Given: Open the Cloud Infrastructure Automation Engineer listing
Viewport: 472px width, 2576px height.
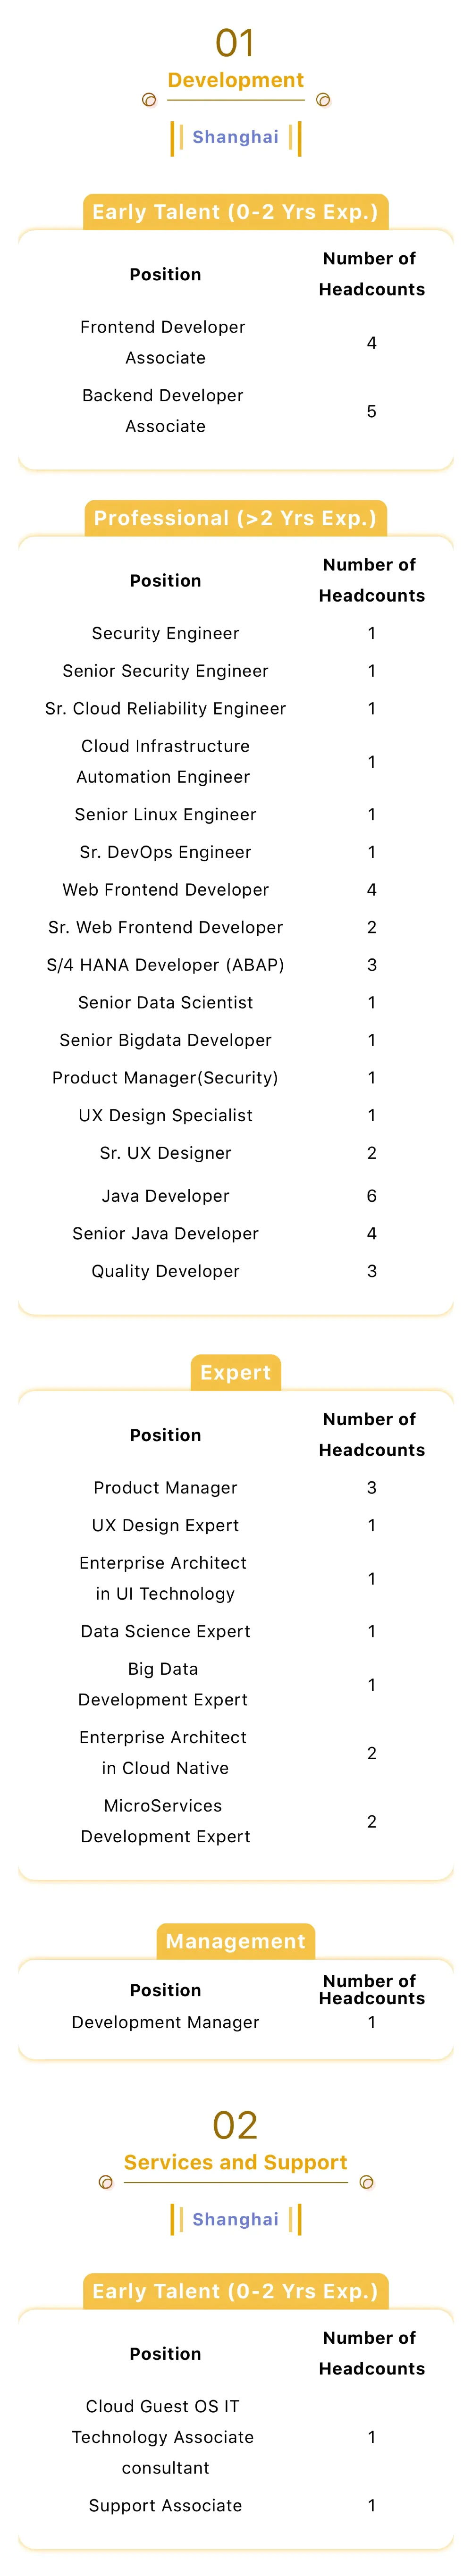Looking at the screenshot, I should point(165,761).
